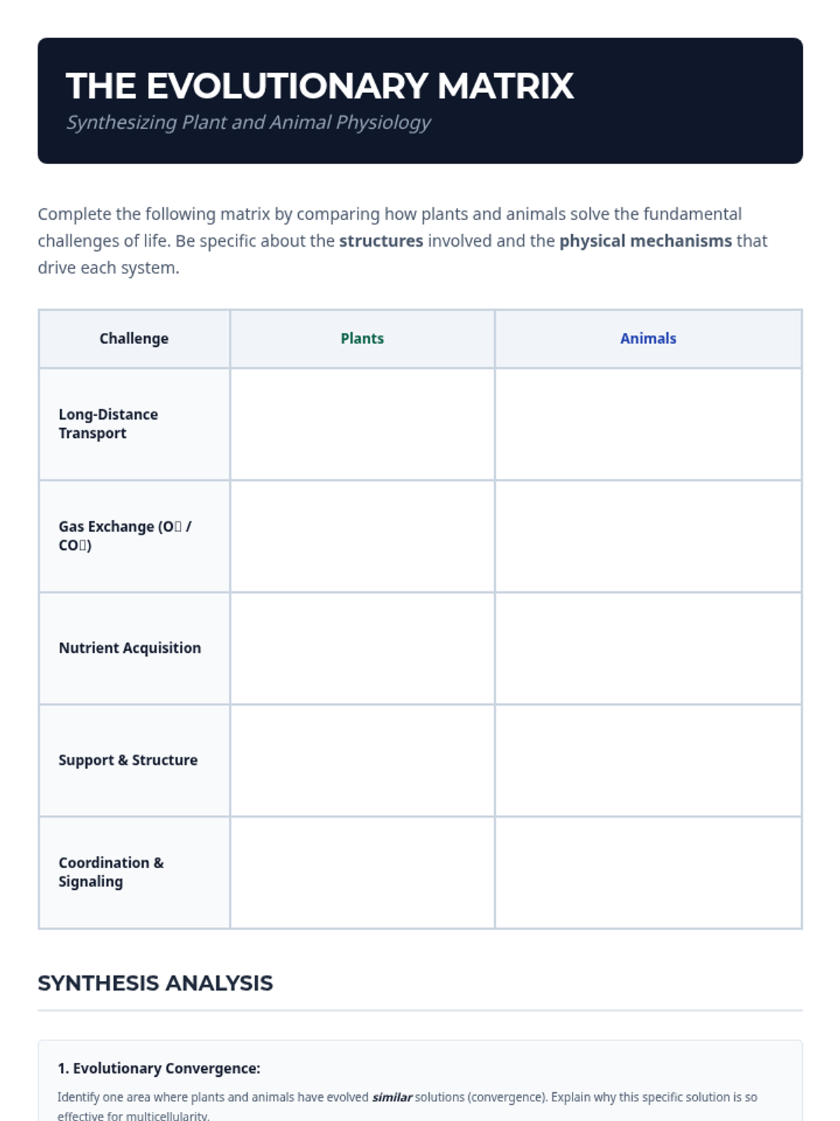840x1121 pixels.
Task: Click the Animals cell for Nutrient Acquisition
Action: click(x=647, y=648)
